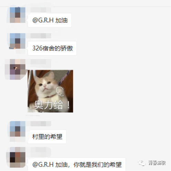Select the short "@G.R.H 加油" message bubble
The width and height of the screenshot is (171, 171).
[x=50, y=20]
